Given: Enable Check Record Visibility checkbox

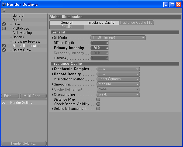Looking at the screenshot, I should (98, 104).
